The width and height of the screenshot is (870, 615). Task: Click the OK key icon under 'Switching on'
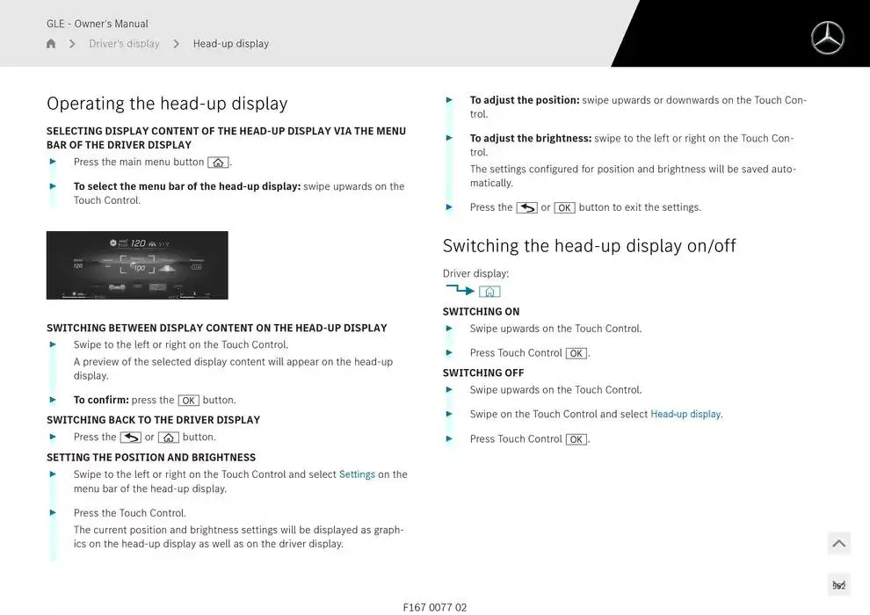(576, 353)
